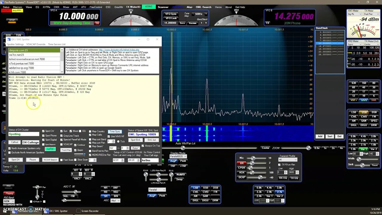
Task: Toggle VFO Sync button
Action: click(171, 14)
